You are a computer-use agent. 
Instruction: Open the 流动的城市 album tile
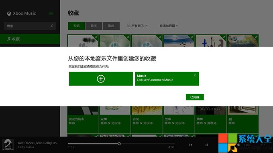[x=83, y=120]
